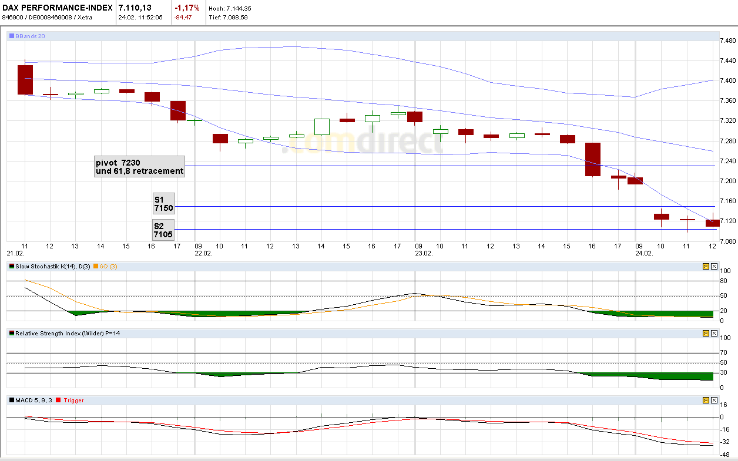Click the -1,17% change value
Screen dimensions: 738x461
(x=187, y=8)
